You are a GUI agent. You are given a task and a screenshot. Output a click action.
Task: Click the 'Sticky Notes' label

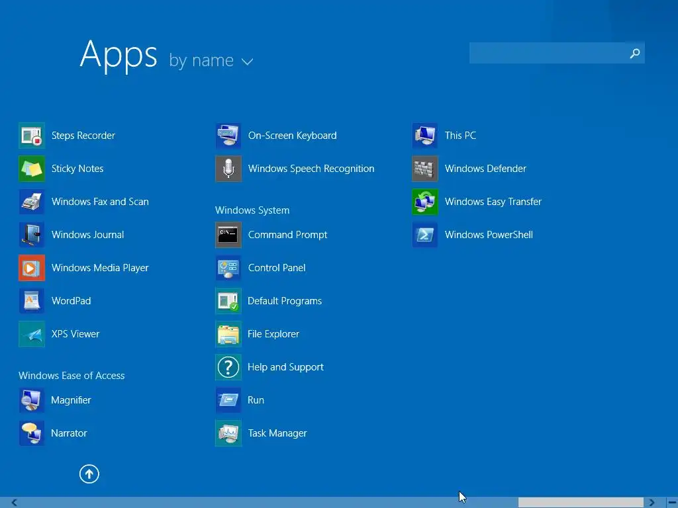coord(77,169)
